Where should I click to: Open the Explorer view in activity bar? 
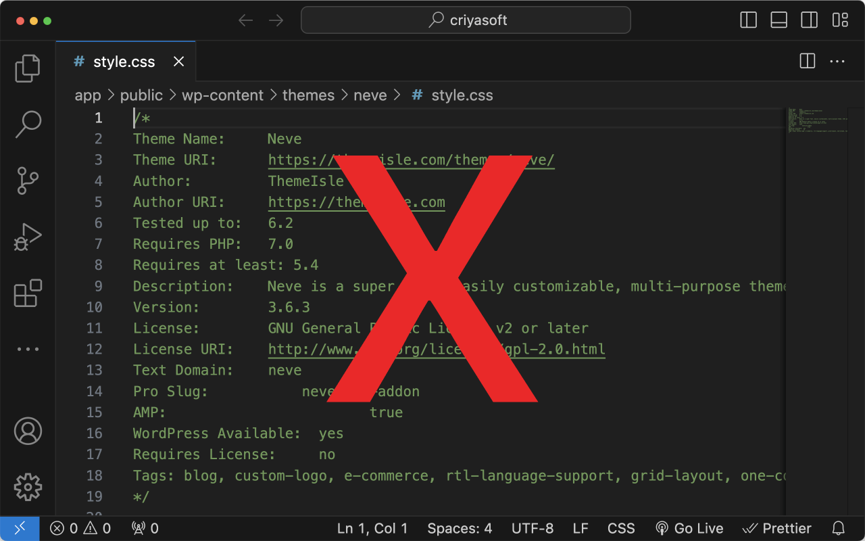click(28, 68)
